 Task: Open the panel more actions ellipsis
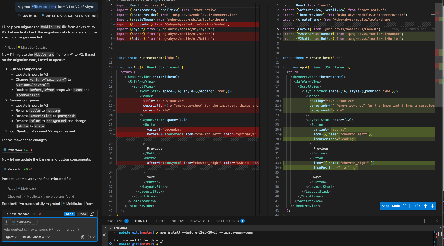click(419, 221)
